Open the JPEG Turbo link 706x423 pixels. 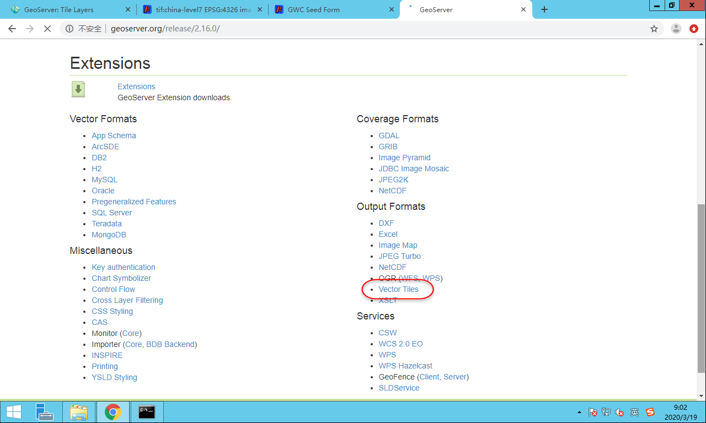pos(399,256)
